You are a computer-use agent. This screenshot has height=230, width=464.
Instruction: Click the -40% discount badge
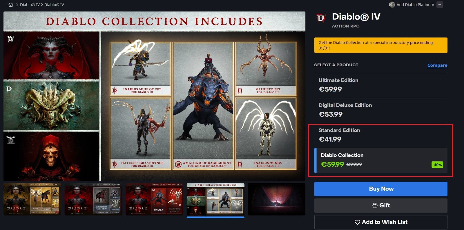tap(437, 165)
